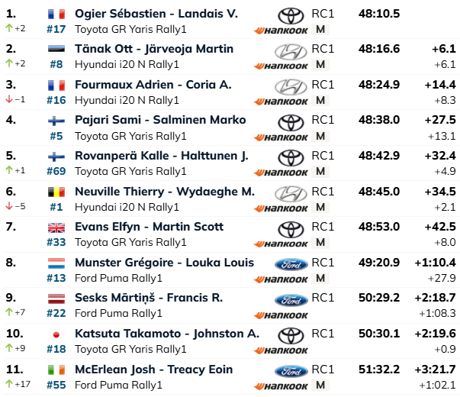
Task: Click the Ford logo in Munster Grégoire's row
Action: [x=291, y=265]
